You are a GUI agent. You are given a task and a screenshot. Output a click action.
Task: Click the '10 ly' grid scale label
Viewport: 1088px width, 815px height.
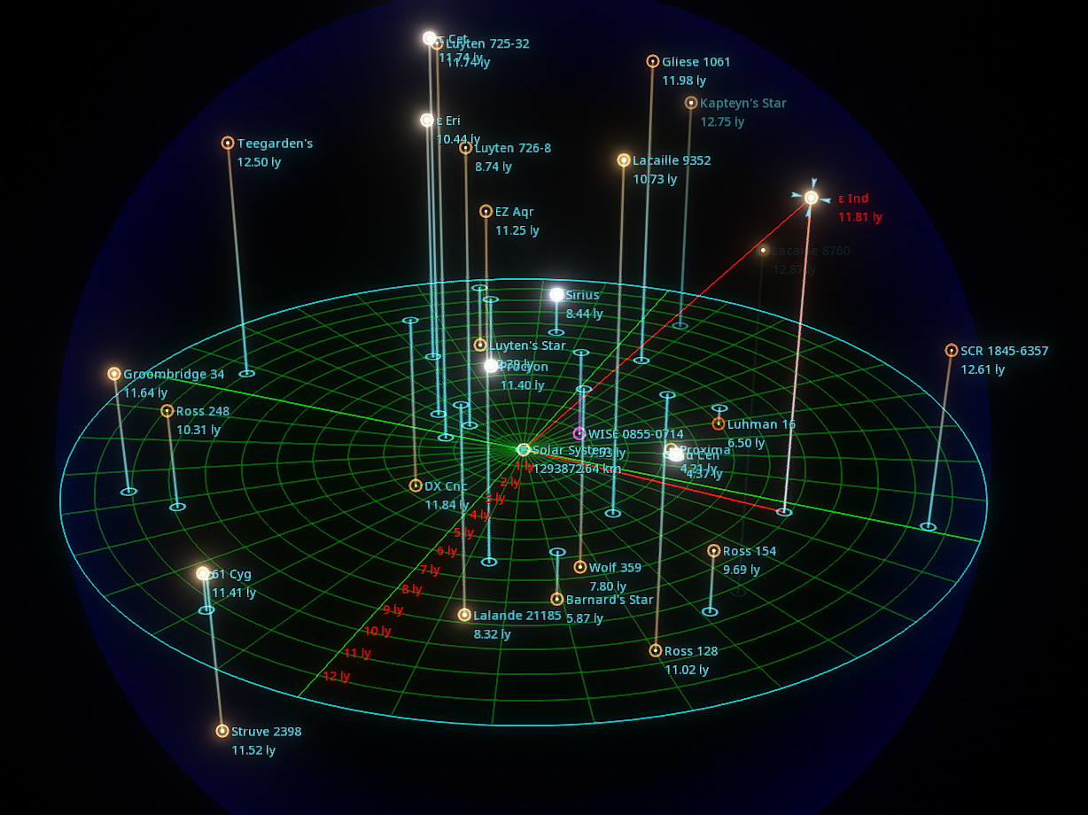(x=377, y=631)
